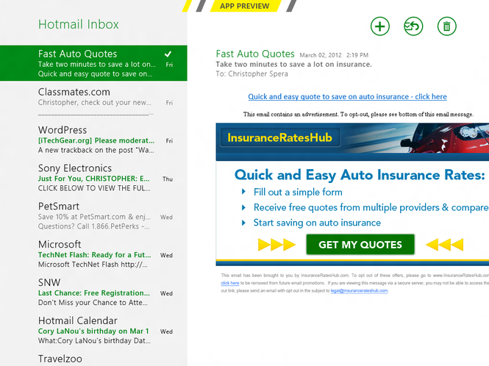
Task: Click 'Just For You, CHRISTOPHER' subject
Action: (x=94, y=179)
